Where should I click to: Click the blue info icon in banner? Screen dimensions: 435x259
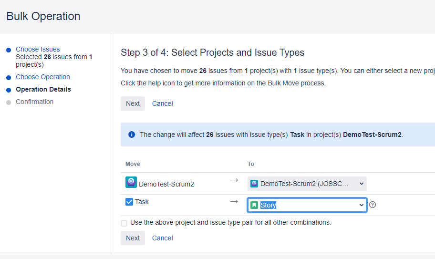coord(132,135)
